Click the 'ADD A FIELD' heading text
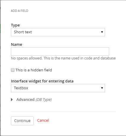The height and width of the screenshot is (136, 126). pos(20,11)
